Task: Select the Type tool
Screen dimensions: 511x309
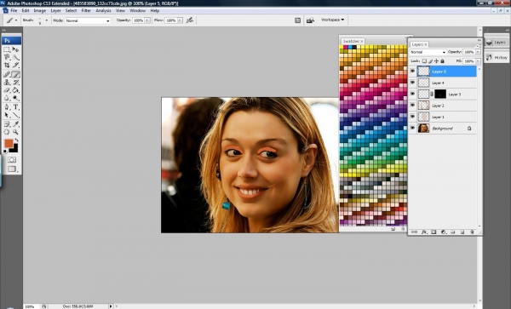Action: pos(15,107)
